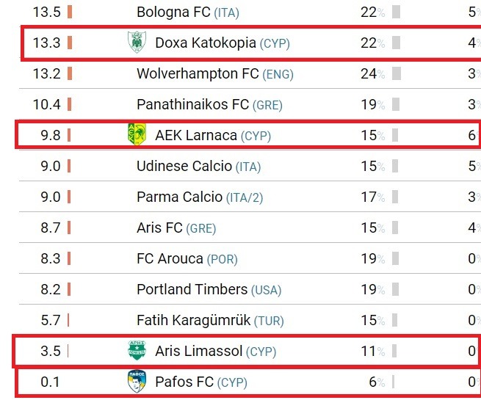Image resolution: width=481 pixels, height=400 pixels.
Task: Click the 11% value in Aris Limassol row
Action: [x=373, y=351]
